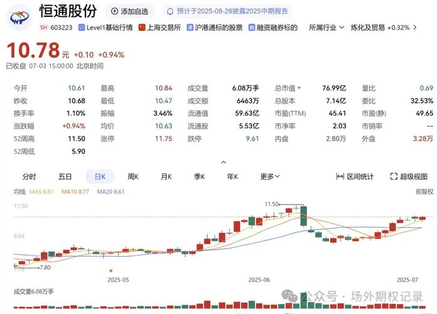Click the 超级视图 fullscreen icon
437x314 pixels.
(x=394, y=176)
